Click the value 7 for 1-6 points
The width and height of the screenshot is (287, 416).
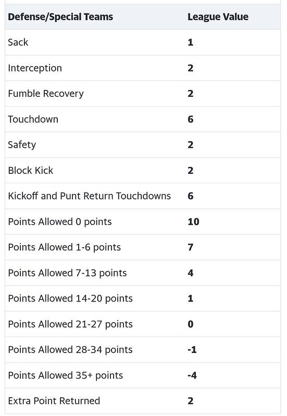click(190, 247)
